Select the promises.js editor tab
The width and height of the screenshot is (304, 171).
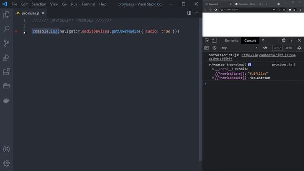coord(30,13)
